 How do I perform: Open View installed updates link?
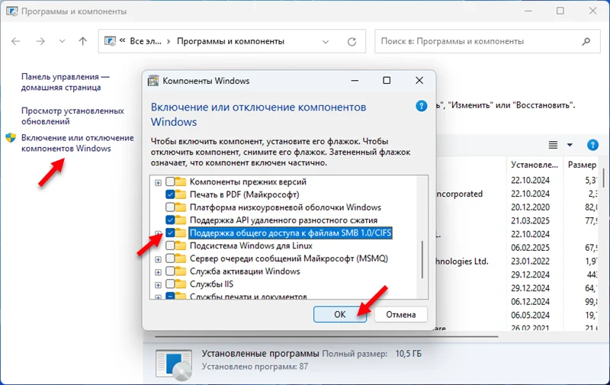(72, 116)
